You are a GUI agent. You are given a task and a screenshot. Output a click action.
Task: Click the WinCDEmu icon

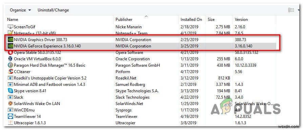point(10,110)
